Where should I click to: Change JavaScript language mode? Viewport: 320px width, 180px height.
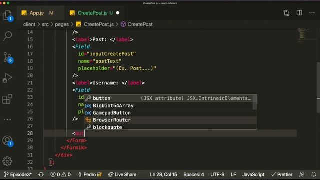tap(253, 174)
